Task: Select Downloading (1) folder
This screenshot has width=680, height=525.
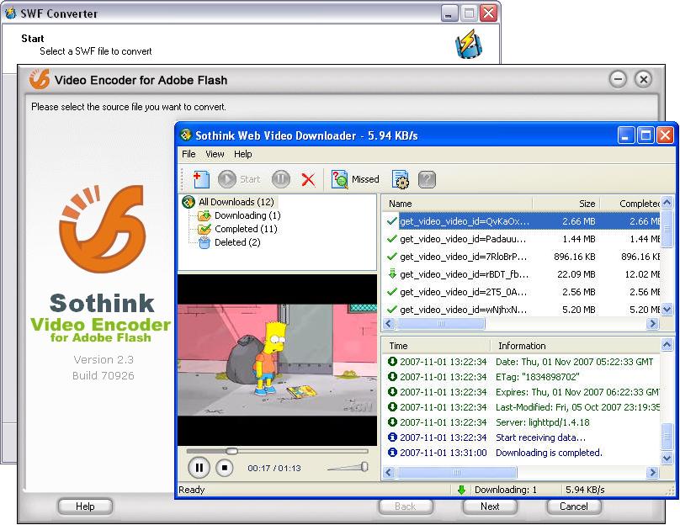Action: point(247,215)
